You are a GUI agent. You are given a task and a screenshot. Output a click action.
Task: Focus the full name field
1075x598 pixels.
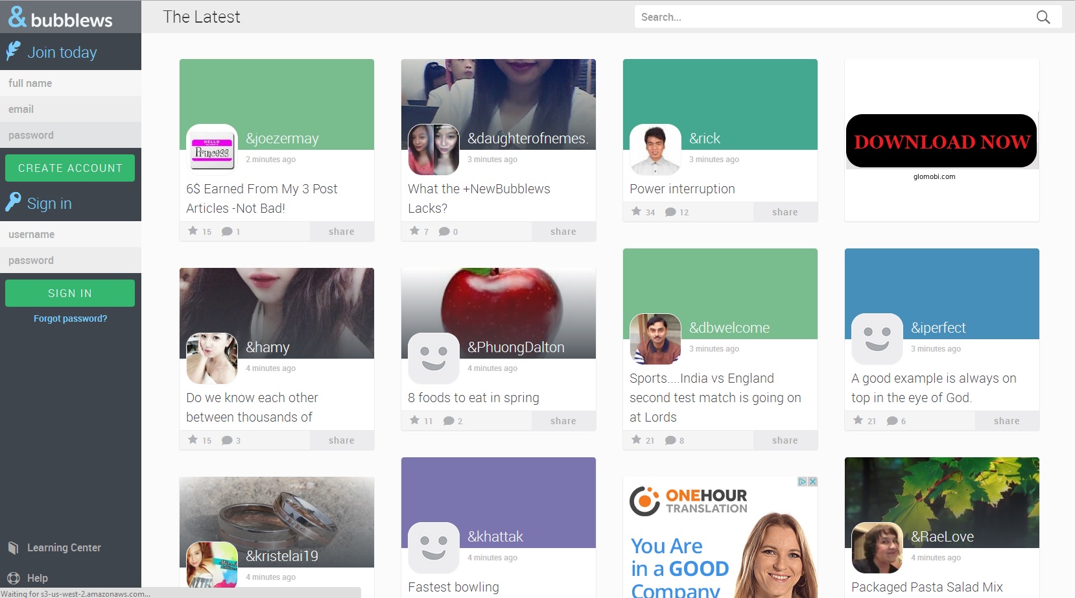coord(71,83)
